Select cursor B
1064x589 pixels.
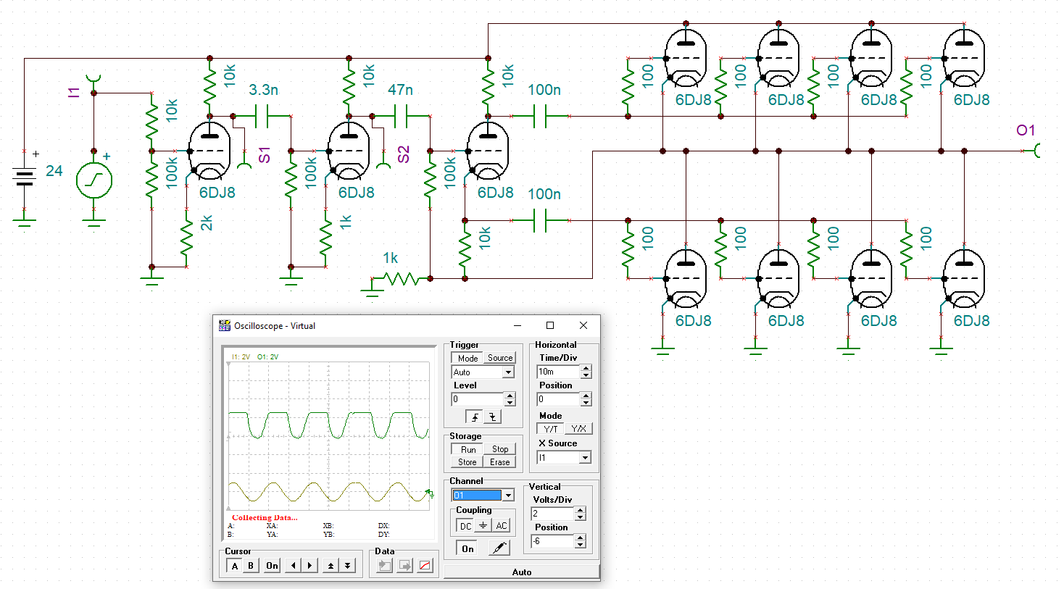[x=251, y=566]
